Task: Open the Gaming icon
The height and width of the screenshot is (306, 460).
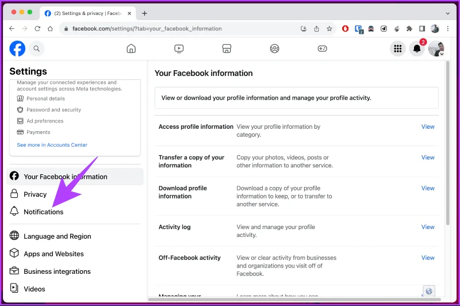Action: pos(323,48)
